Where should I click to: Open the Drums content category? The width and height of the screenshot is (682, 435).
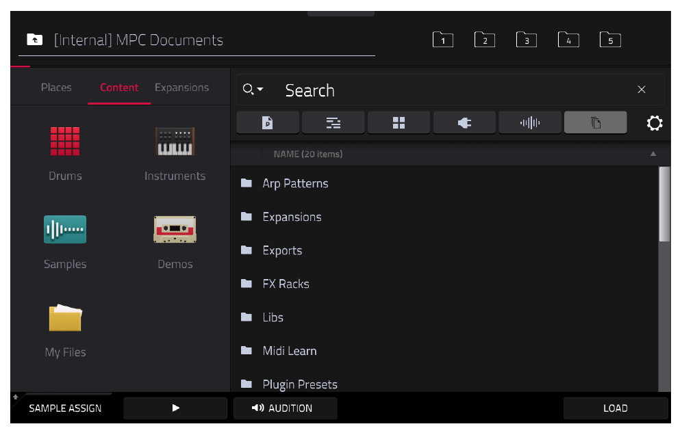(65, 153)
